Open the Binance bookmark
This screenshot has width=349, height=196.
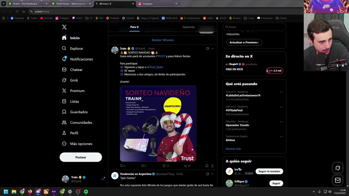point(234,18)
